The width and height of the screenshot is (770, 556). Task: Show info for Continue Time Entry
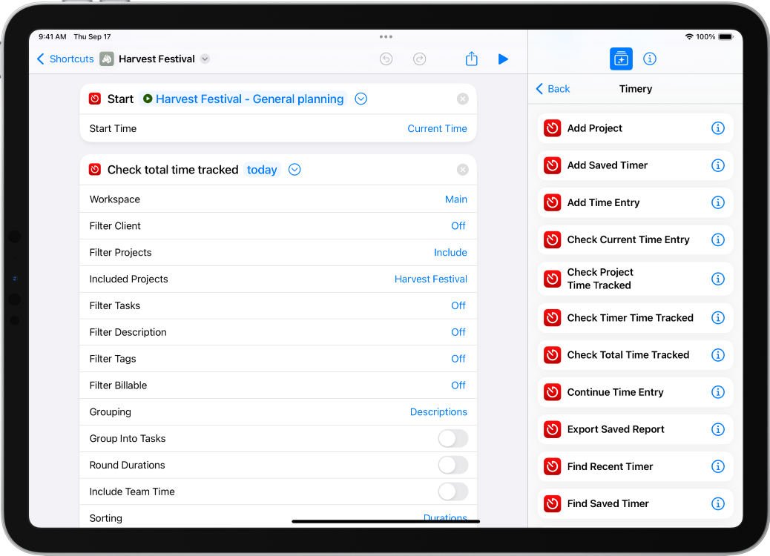(x=718, y=392)
